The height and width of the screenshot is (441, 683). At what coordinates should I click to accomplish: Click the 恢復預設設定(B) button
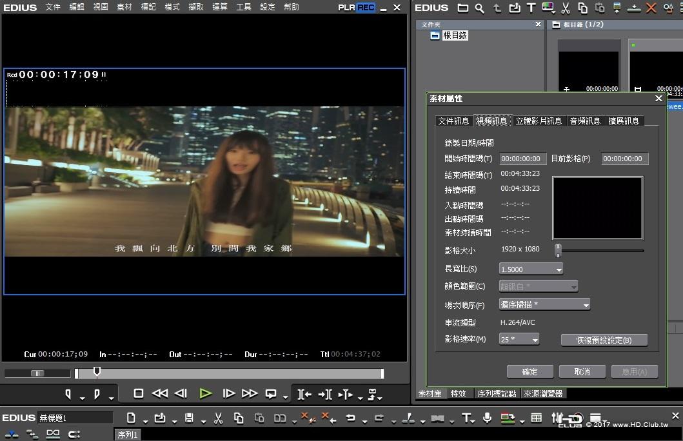pos(604,340)
